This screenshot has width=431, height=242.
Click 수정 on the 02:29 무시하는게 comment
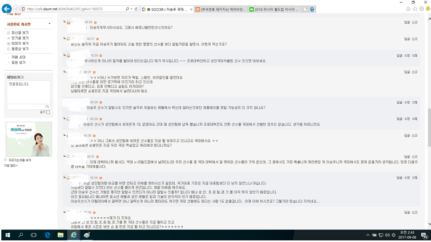coord(407,56)
